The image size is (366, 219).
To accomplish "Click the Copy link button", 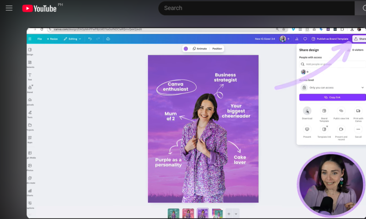I will (333, 97).
